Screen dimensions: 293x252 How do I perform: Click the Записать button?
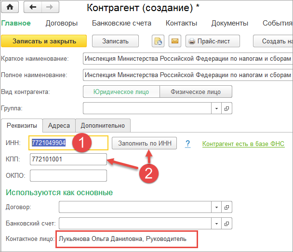point(115,41)
